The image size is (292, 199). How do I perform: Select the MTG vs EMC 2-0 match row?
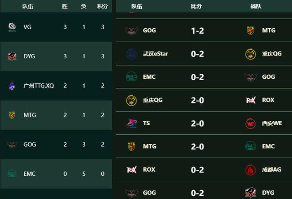tap(204, 147)
